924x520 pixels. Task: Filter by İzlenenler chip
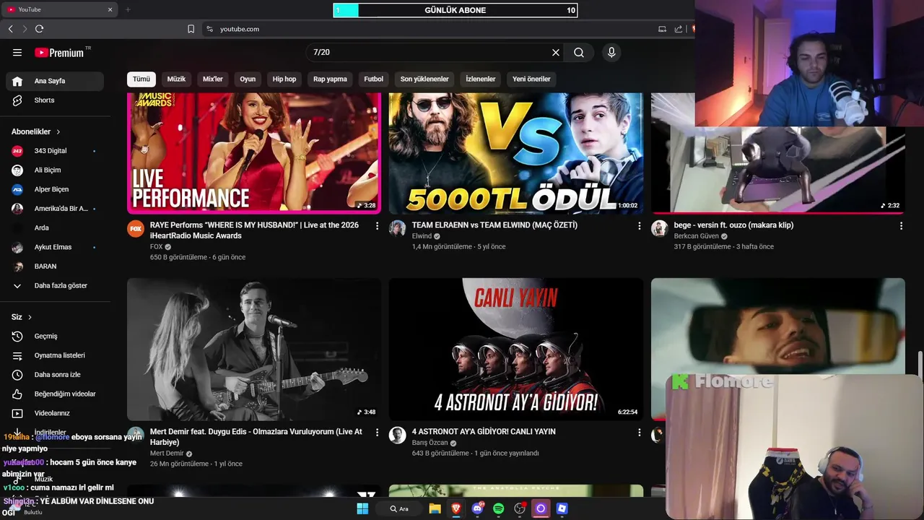tap(481, 79)
